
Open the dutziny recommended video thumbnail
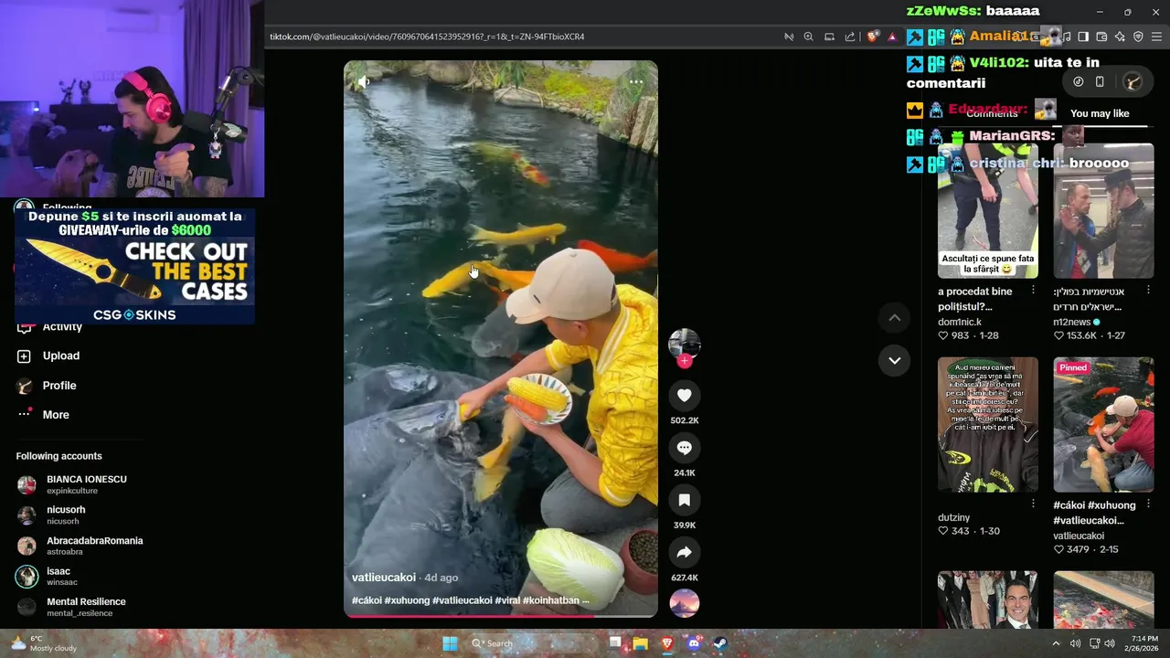(987, 424)
